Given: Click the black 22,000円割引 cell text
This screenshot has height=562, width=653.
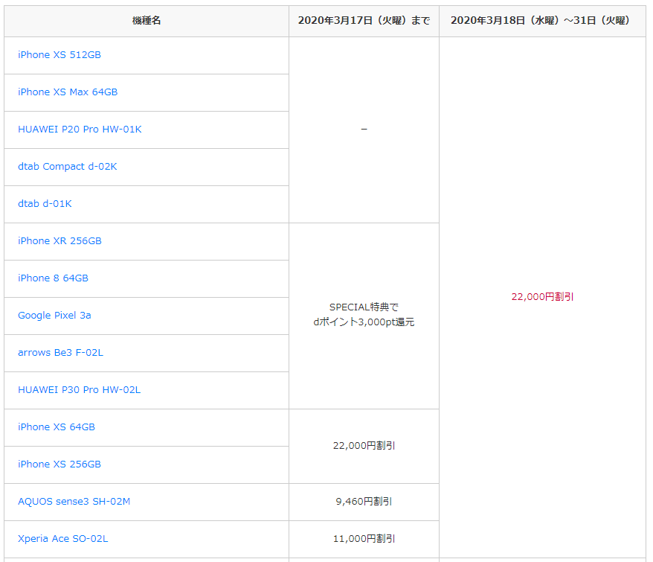Looking at the screenshot, I should (364, 446).
